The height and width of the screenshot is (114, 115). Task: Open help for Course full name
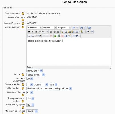(x=23, y=13)
